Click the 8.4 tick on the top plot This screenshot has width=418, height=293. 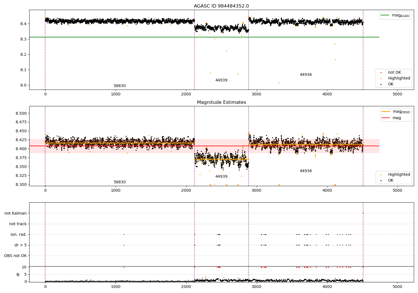coord(24,24)
